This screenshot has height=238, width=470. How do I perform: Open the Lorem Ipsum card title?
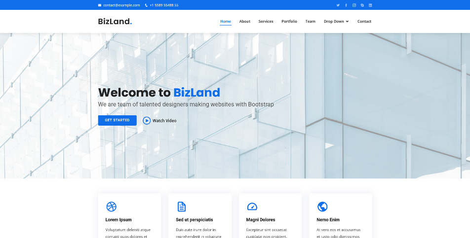point(118,220)
